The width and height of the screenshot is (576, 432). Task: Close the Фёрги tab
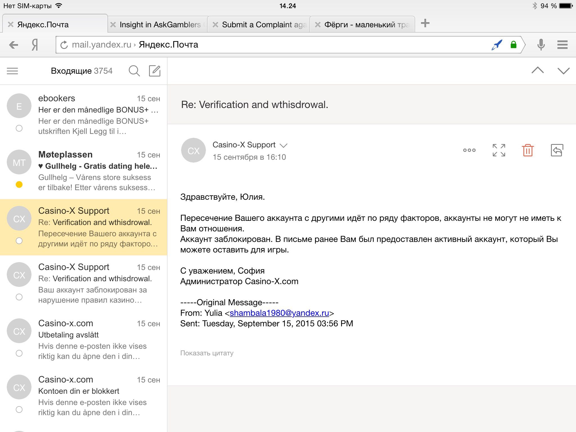pos(318,25)
